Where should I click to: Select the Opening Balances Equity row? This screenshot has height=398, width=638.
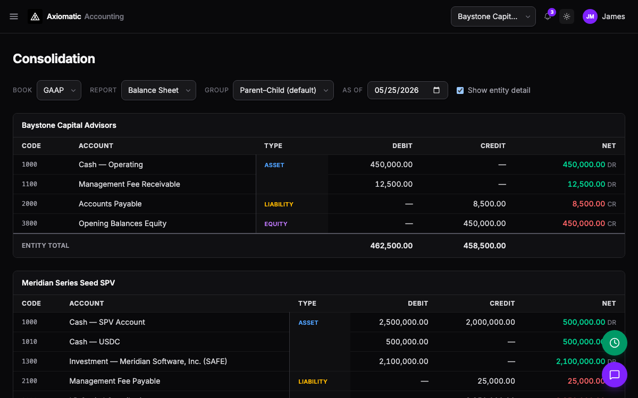click(x=319, y=223)
